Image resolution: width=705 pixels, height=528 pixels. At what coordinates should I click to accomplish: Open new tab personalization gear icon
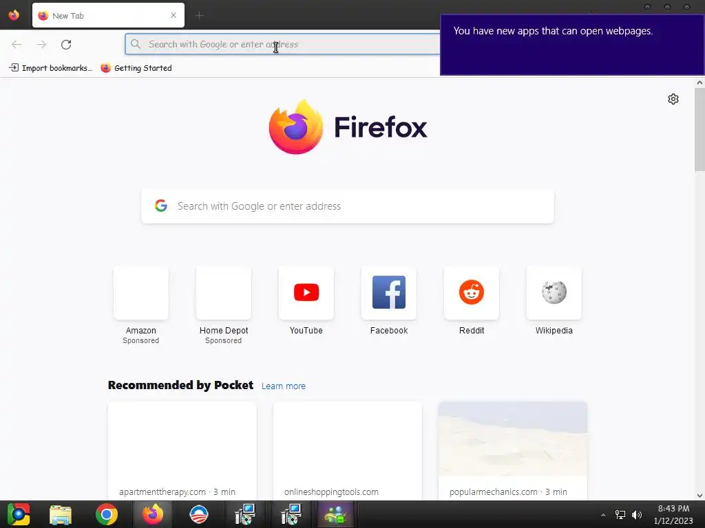673,99
